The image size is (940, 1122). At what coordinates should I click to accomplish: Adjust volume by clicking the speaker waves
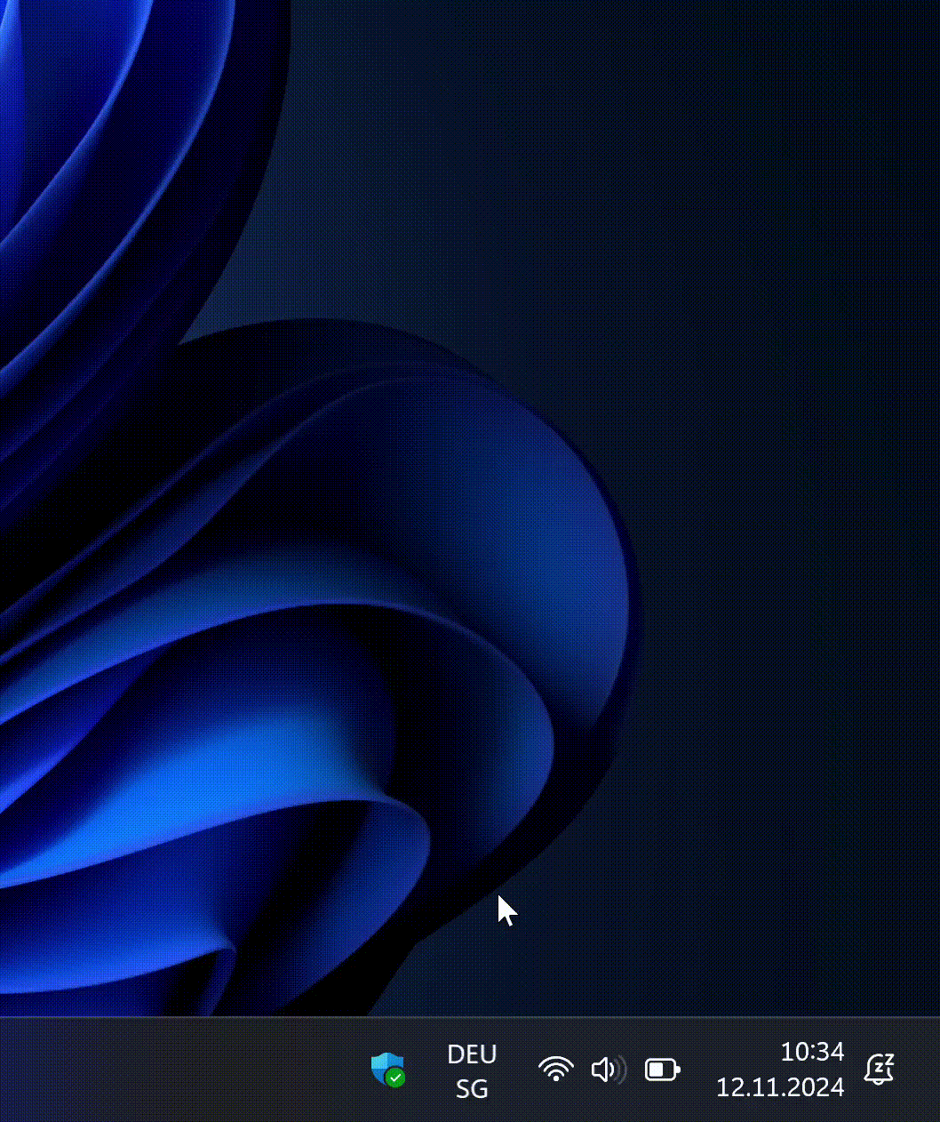pyautogui.click(x=618, y=1070)
